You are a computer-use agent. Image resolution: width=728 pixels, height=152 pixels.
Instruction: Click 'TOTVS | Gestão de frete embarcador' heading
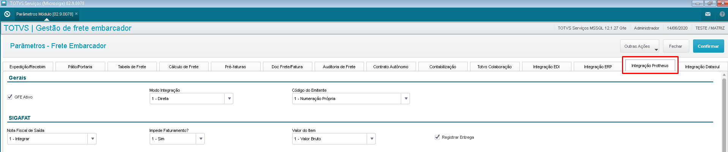[68, 28]
